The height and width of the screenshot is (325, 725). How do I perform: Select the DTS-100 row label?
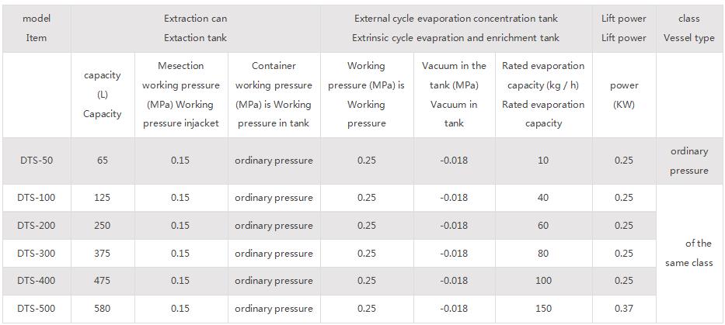[x=37, y=198]
